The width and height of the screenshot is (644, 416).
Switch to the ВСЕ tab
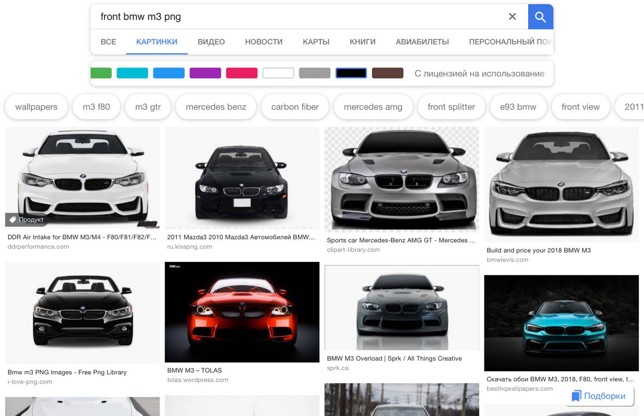point(108,42)
